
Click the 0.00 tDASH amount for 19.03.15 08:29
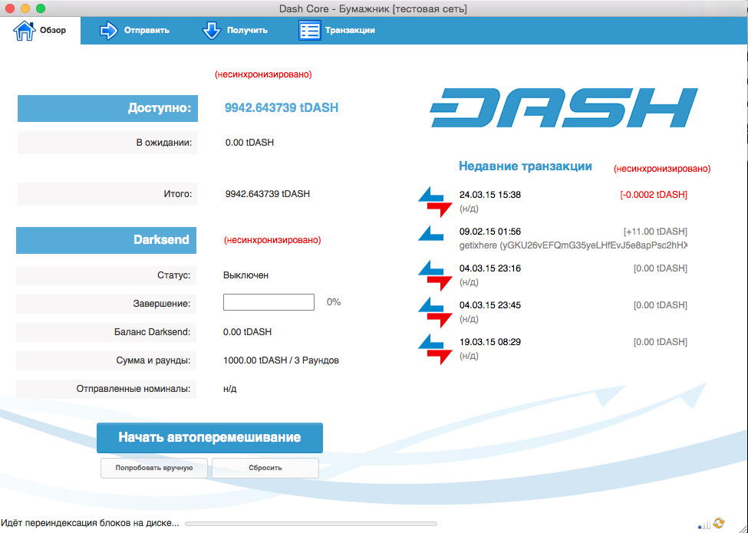pos(661,342)
